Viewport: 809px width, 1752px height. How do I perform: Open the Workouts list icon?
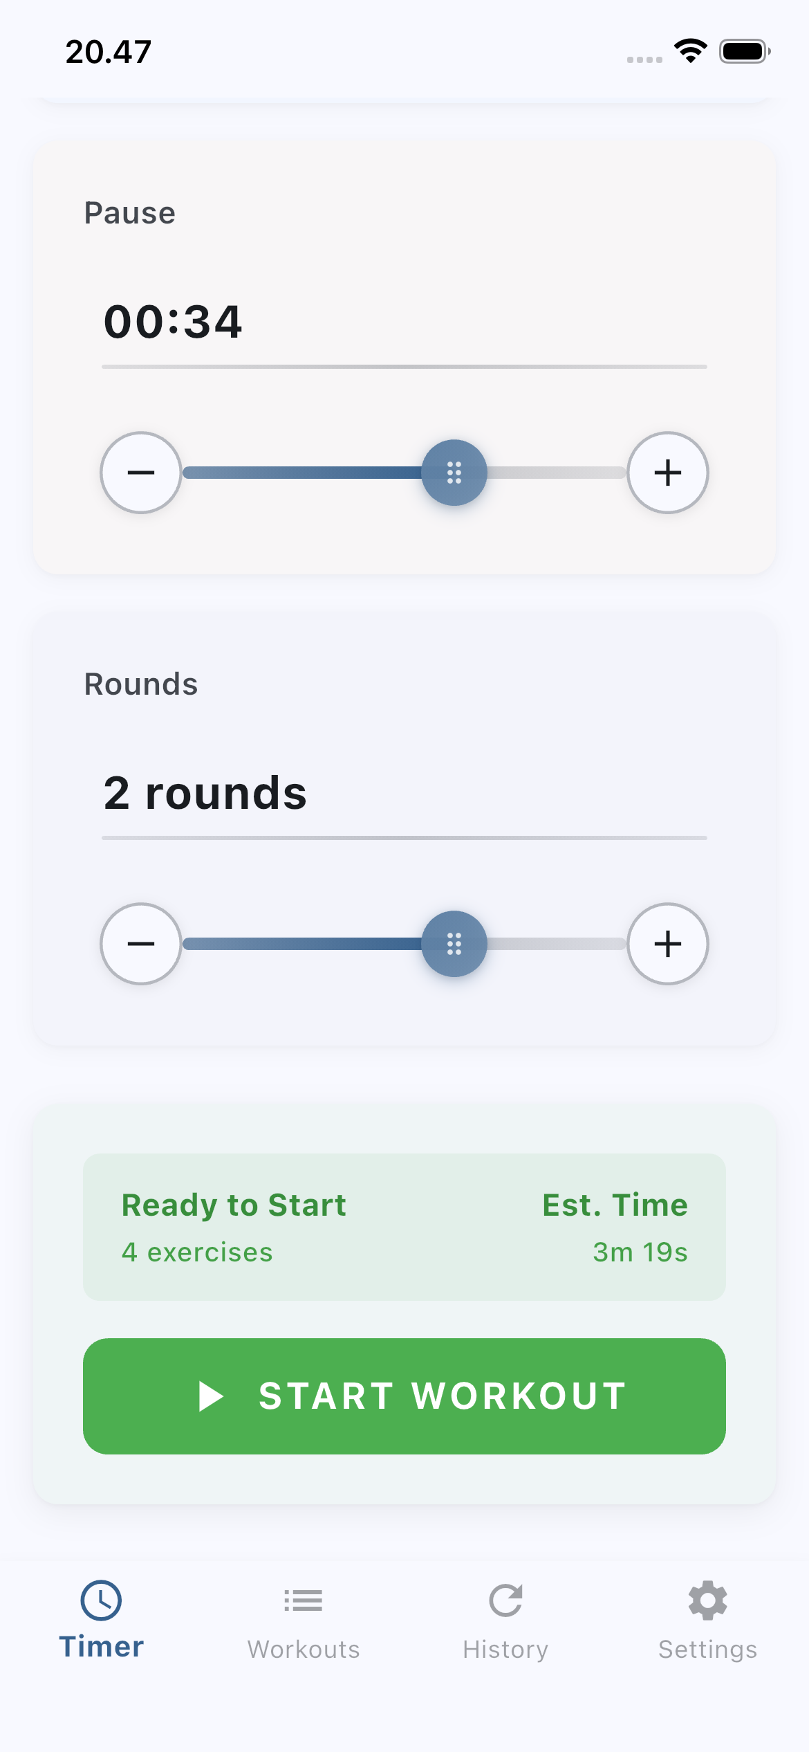(x=303, y=1600)
